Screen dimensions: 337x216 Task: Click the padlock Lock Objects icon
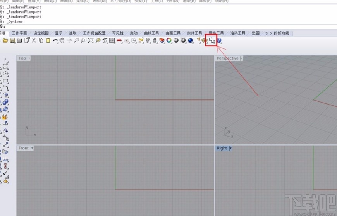coord(155,40)
